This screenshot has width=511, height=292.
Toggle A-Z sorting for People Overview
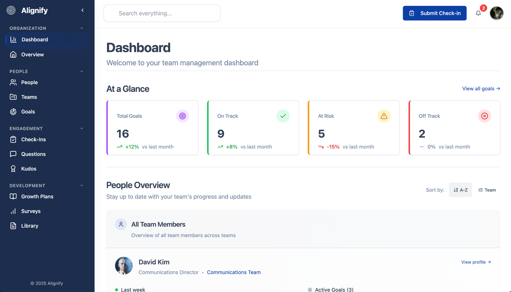[460, 190]
